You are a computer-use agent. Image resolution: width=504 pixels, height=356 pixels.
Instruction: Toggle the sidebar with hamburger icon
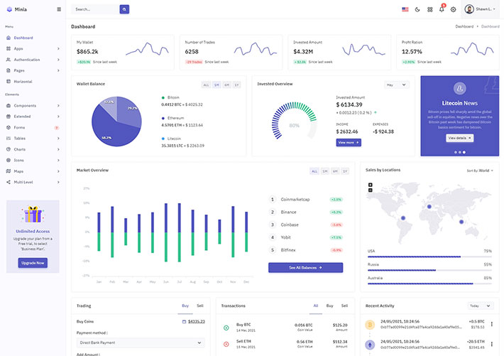(x=58, y=9)
